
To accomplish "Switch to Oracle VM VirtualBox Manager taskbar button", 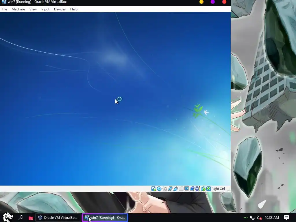I will coord(58,218).
